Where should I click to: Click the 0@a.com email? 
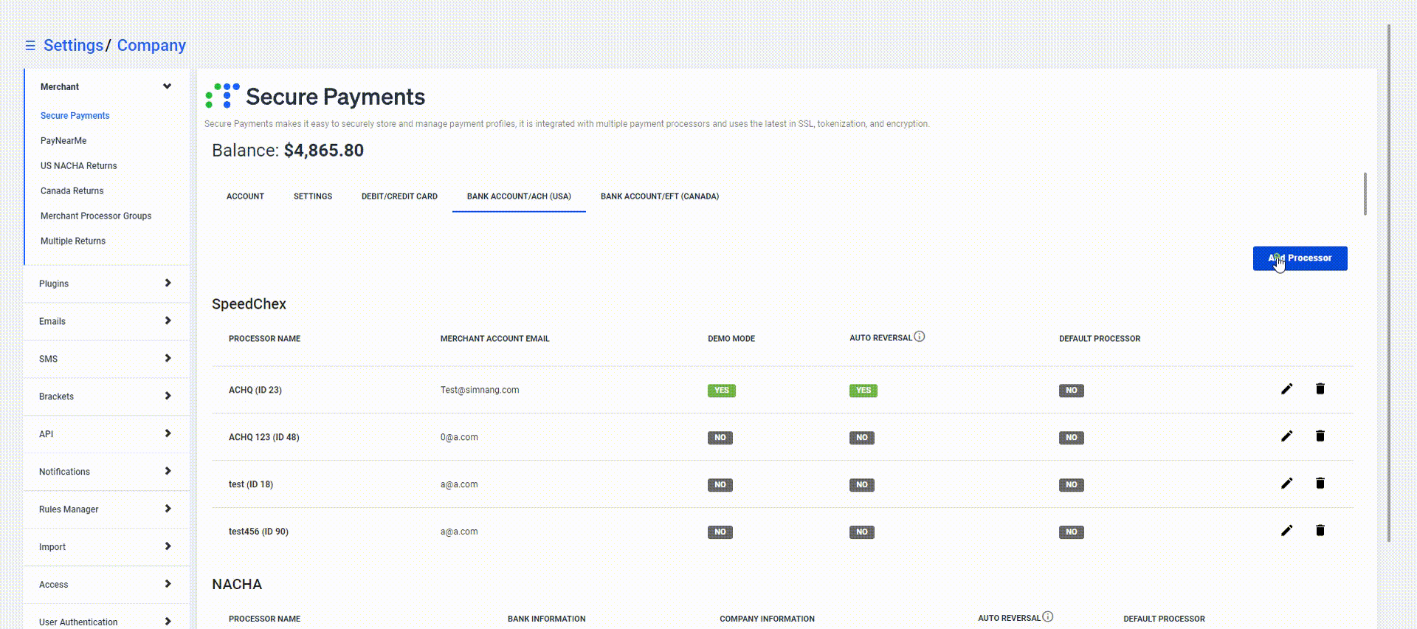pos(459,438)
